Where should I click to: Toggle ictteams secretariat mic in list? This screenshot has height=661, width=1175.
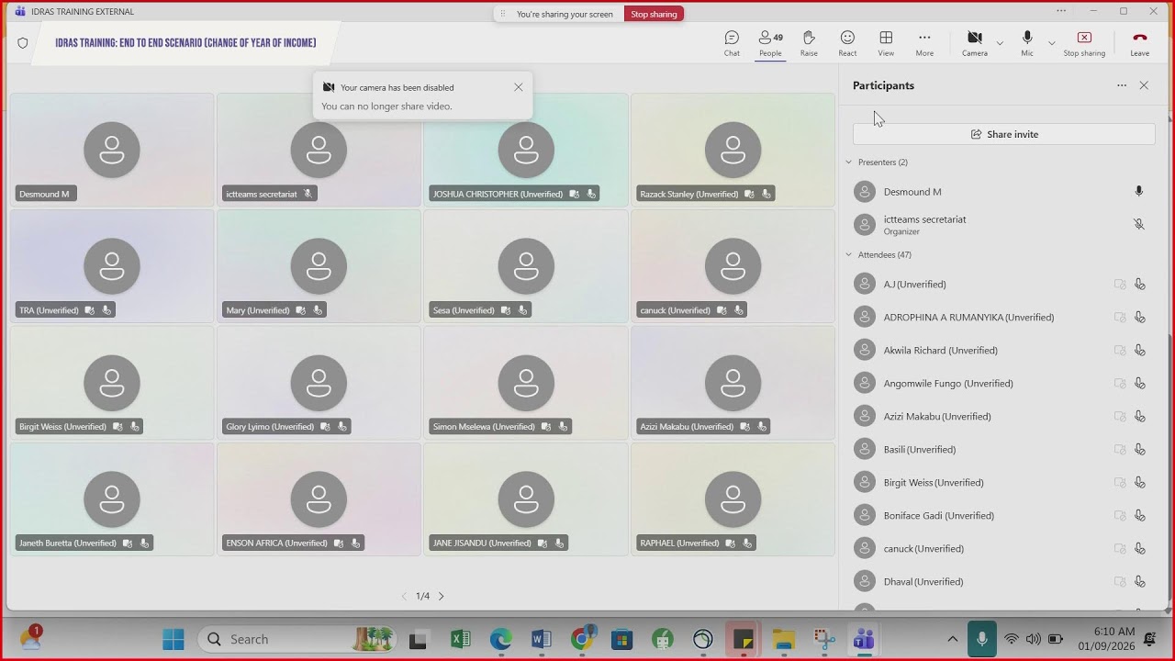click(x=1139, y=224)
